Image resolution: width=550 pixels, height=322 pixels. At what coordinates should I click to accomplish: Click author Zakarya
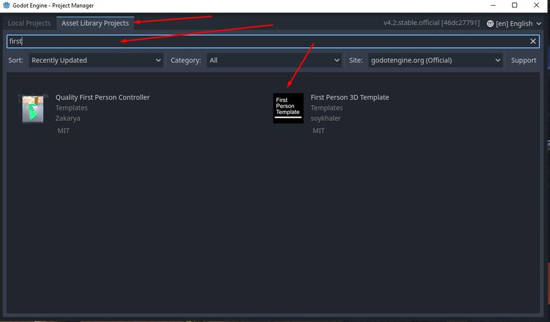coord(68,118)
